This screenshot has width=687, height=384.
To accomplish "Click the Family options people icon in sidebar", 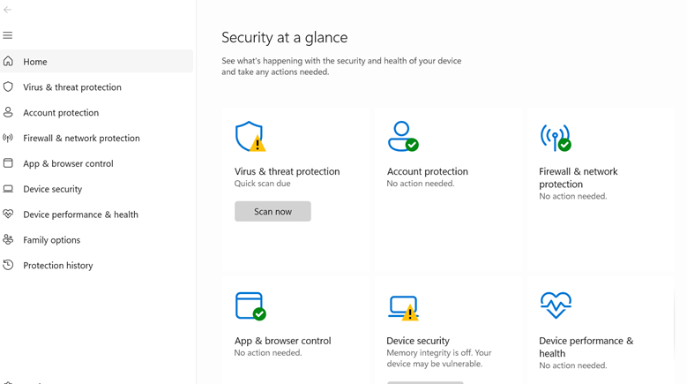I will (x=8, y=239).
